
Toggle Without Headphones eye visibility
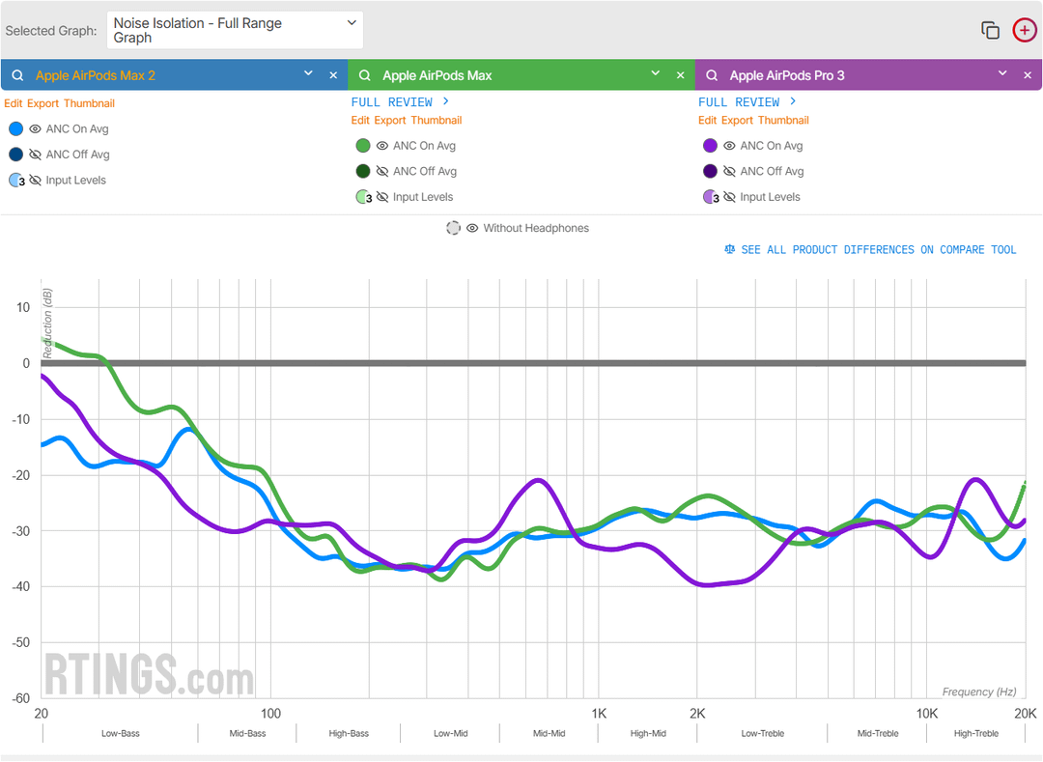(472, 228)
